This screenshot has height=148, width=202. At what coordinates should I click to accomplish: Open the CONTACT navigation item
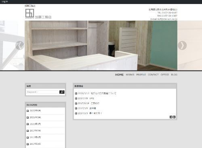tap(153, 75)
